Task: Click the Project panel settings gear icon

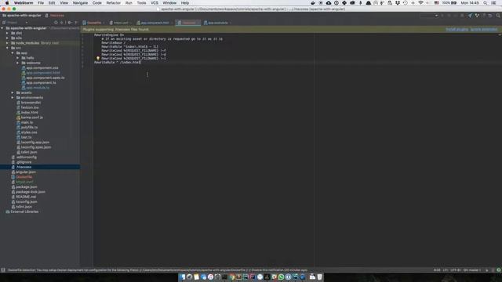Action: pos(70,23)
